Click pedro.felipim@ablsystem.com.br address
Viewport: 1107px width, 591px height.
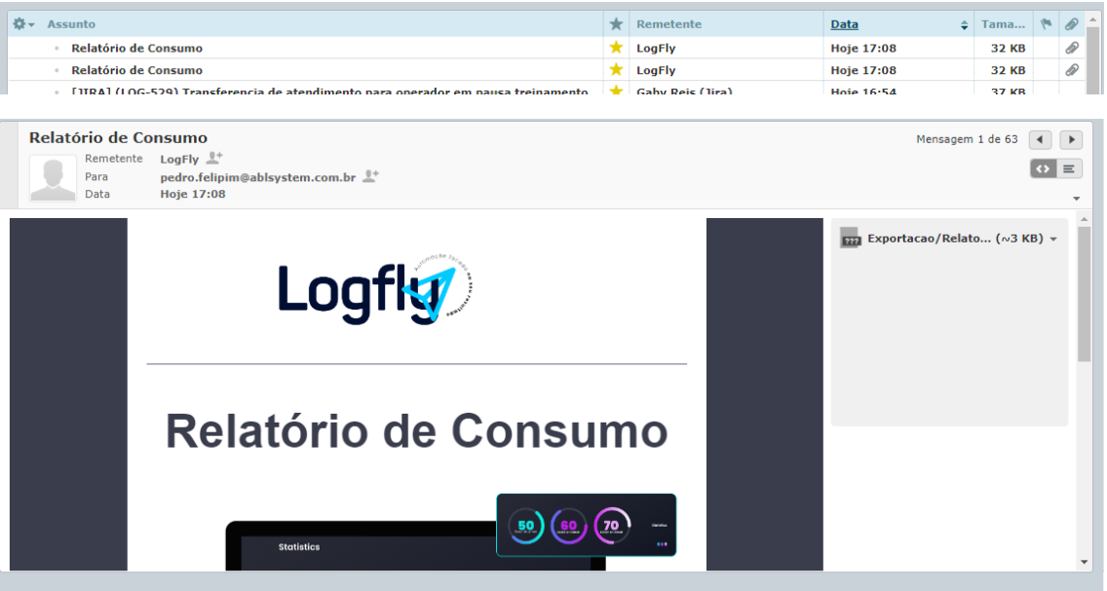(257, 177)
